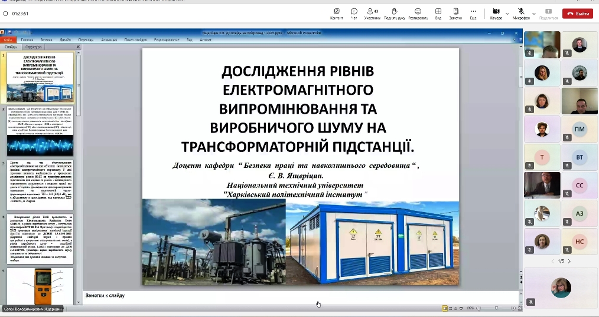Click the Контент icon
599x317 pixels.
[336, 13]
